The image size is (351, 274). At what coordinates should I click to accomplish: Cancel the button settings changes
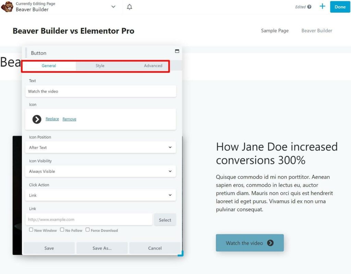155,248
